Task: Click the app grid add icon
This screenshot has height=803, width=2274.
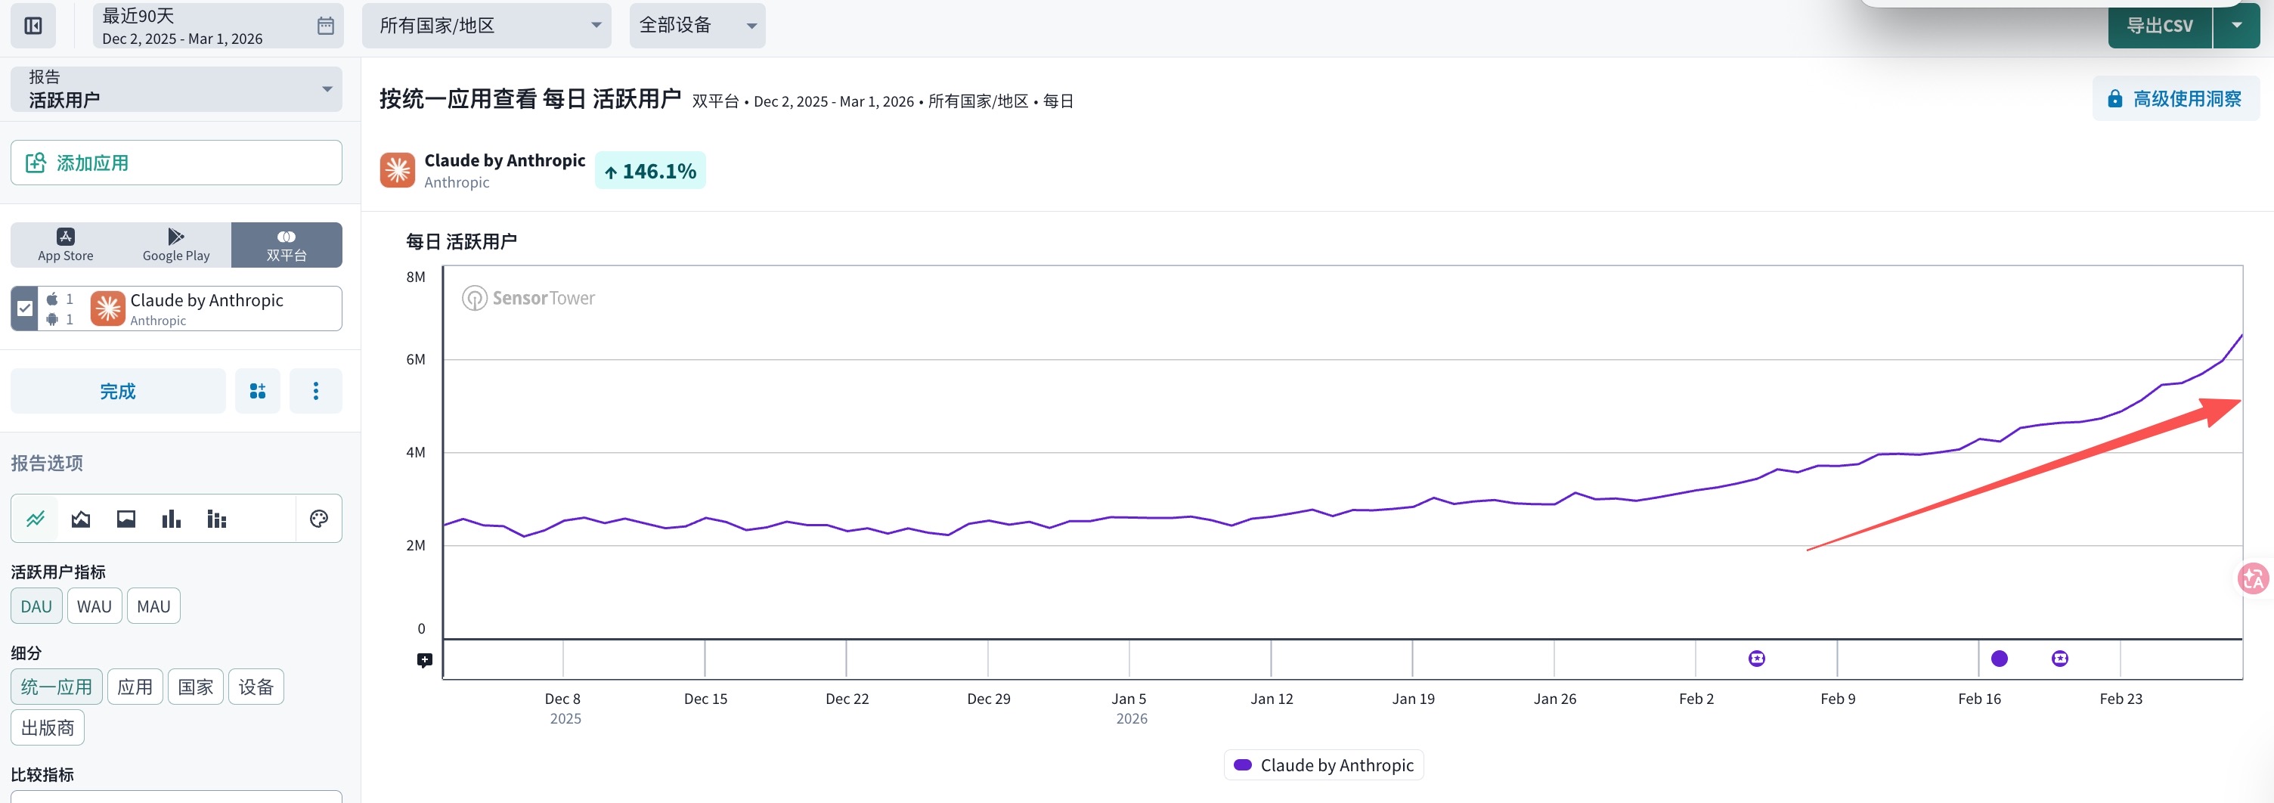Action: pos(257,392)
